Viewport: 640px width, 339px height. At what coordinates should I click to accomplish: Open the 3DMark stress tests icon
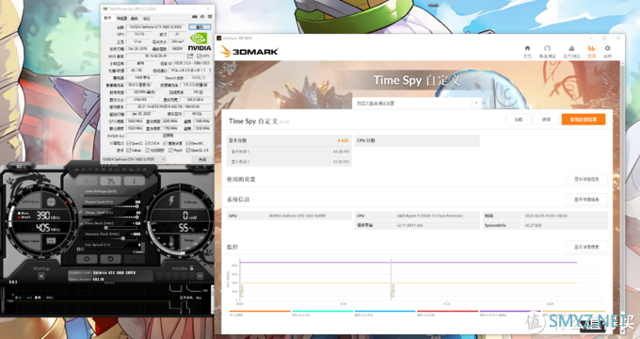(571, 48)
